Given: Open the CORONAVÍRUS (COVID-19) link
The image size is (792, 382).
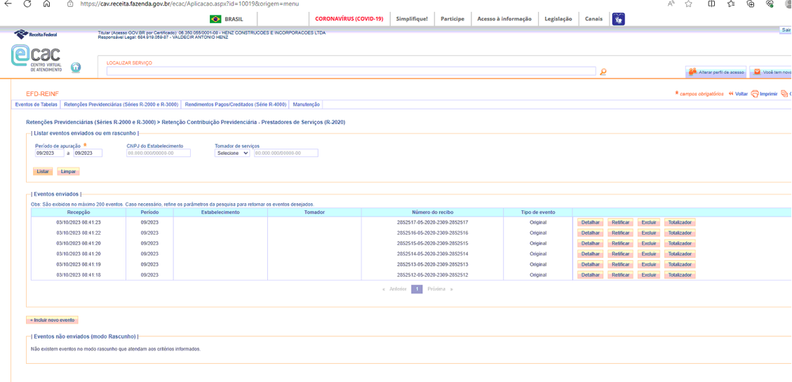Looking at the screenshot, I should (349, 19).
